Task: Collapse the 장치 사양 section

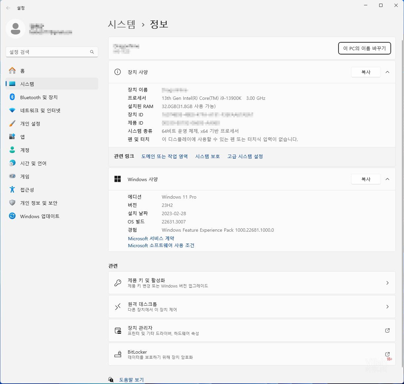Action: 387,72
